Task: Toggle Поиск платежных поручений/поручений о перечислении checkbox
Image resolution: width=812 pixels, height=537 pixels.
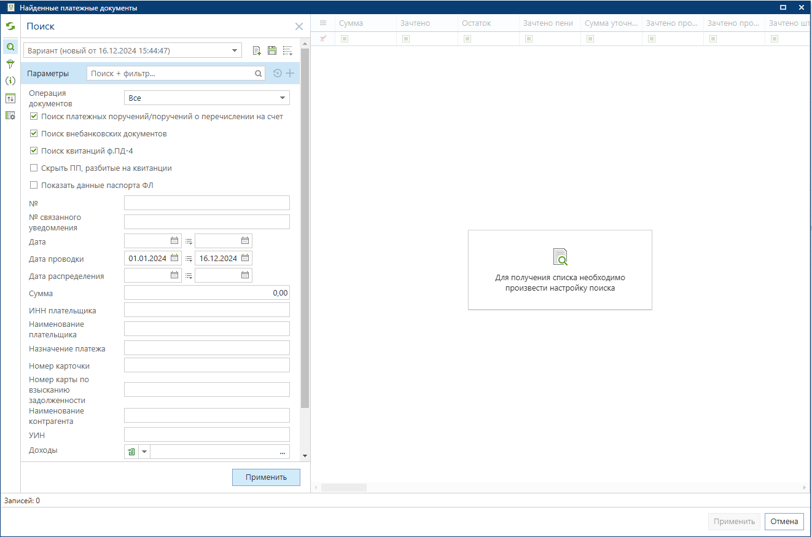Action: (x=34, y=116)
